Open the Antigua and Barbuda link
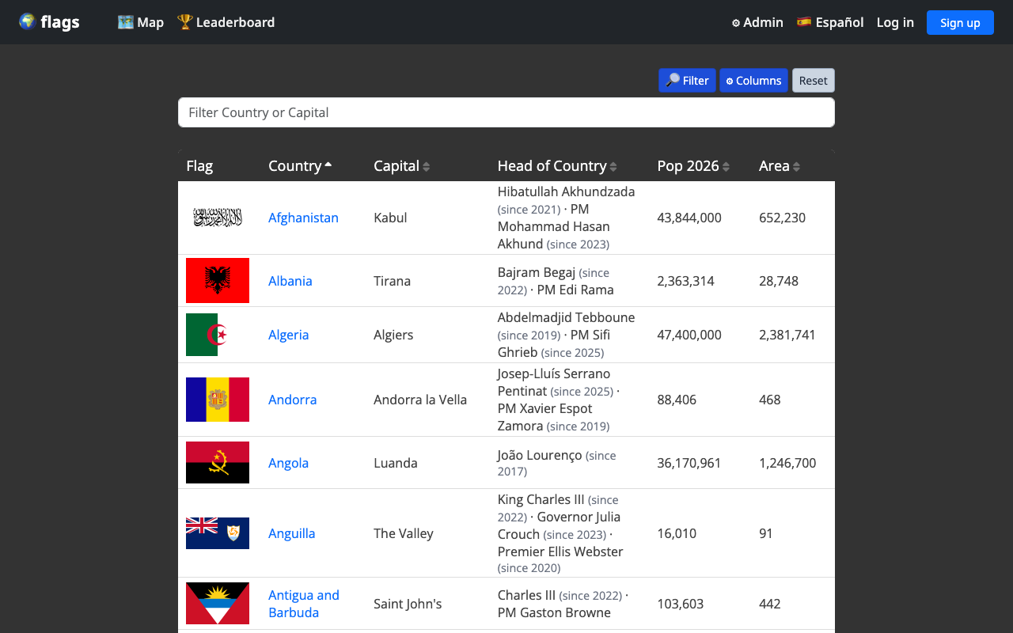1013x633 pixels. click(304, 604)
